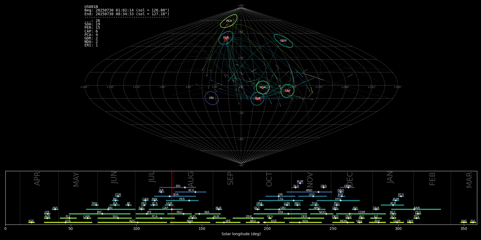
Task: Click the AND shower bar in timeline
Action: coord(309,192)
